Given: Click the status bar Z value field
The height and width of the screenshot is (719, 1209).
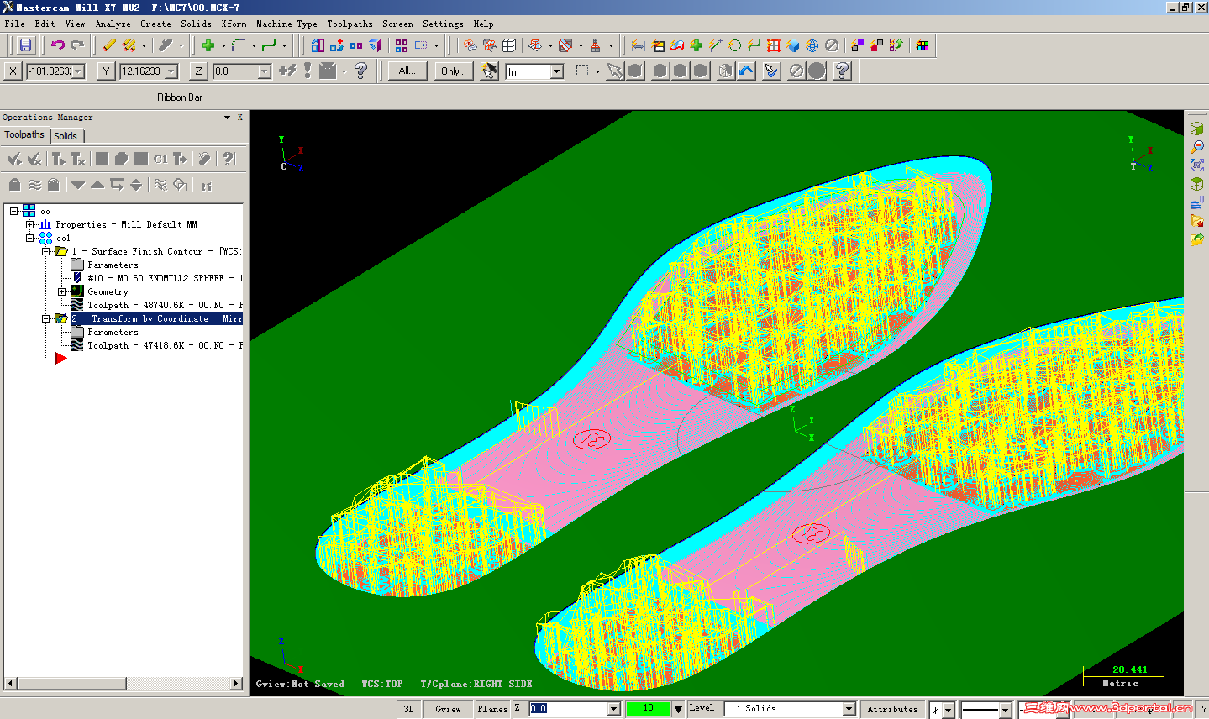Looking at the screenshot, I should pyautogui.click(x=568, y=709).
